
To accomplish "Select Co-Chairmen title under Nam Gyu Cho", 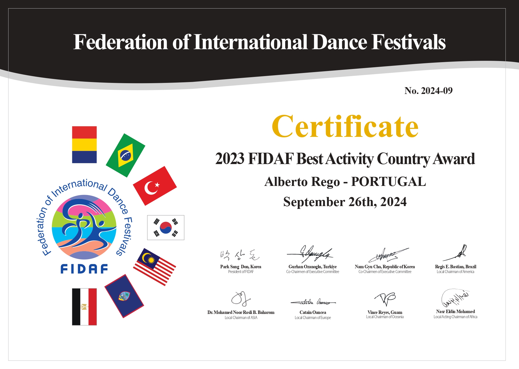I will click(x=385, y=272).
